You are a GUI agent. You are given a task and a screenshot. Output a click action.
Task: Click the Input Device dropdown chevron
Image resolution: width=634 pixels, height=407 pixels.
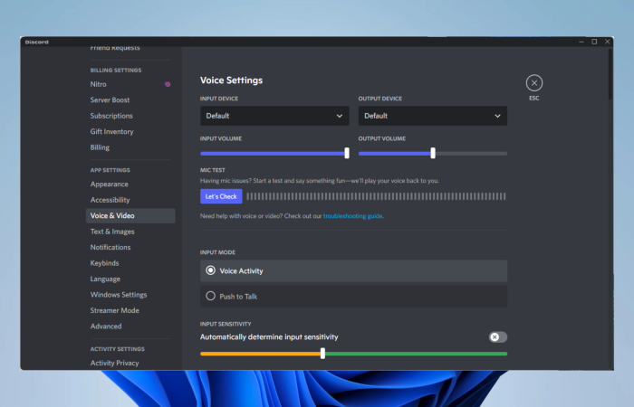(340, 116)
